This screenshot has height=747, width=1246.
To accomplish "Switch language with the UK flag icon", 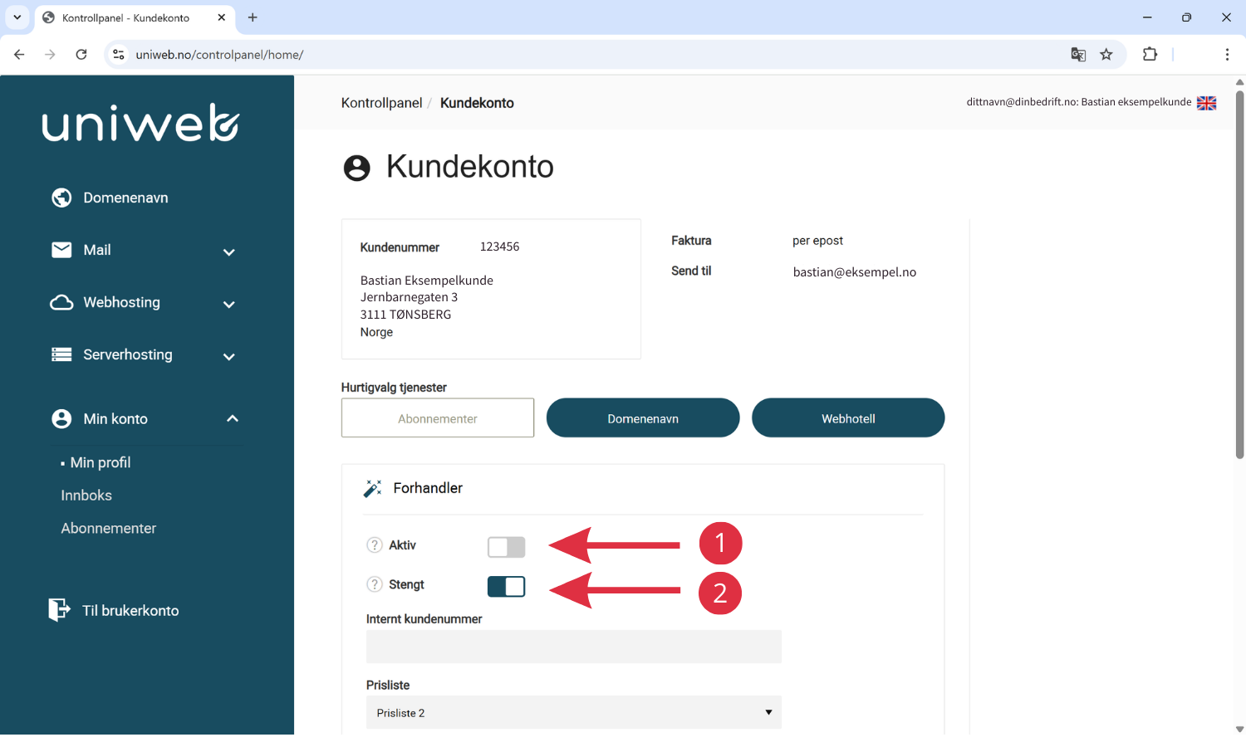I will [x=1206, y=103].
